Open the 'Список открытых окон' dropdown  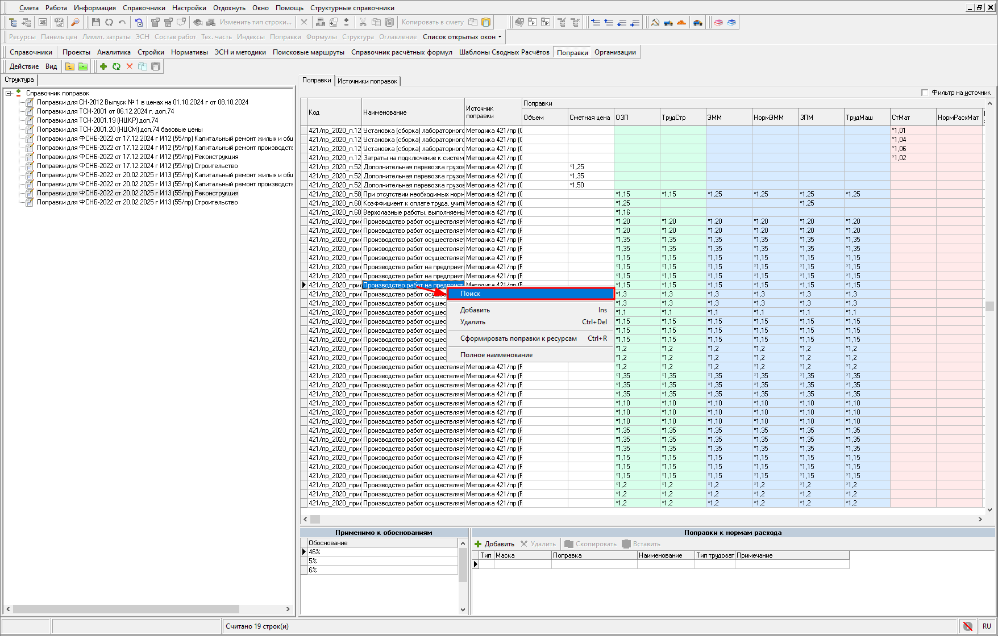[x=462, y=37]
